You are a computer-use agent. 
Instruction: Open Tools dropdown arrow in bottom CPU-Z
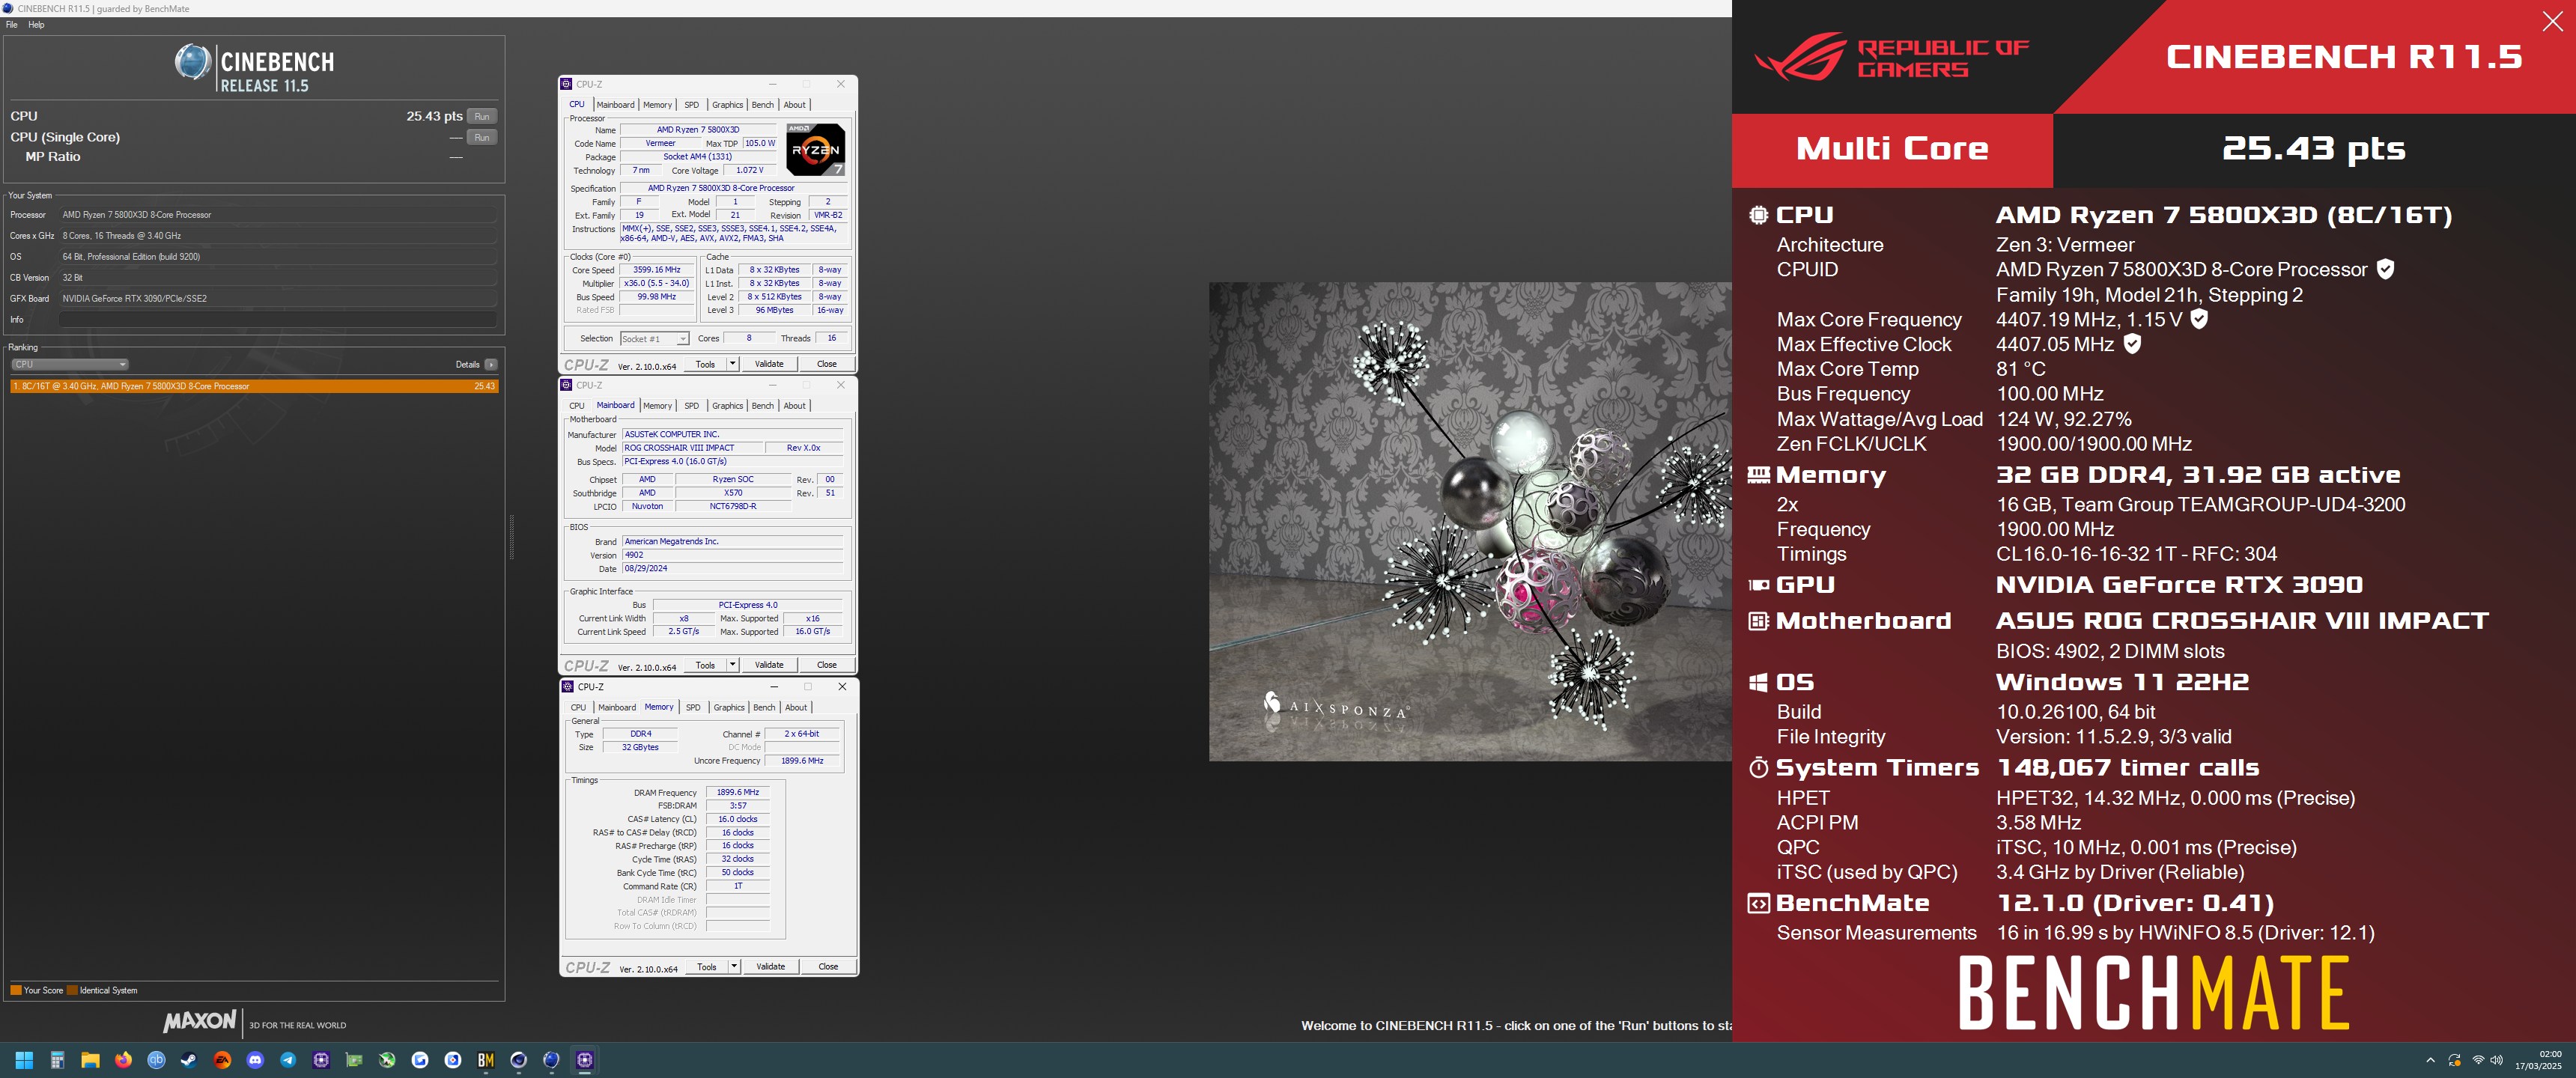tap(734, 967)
